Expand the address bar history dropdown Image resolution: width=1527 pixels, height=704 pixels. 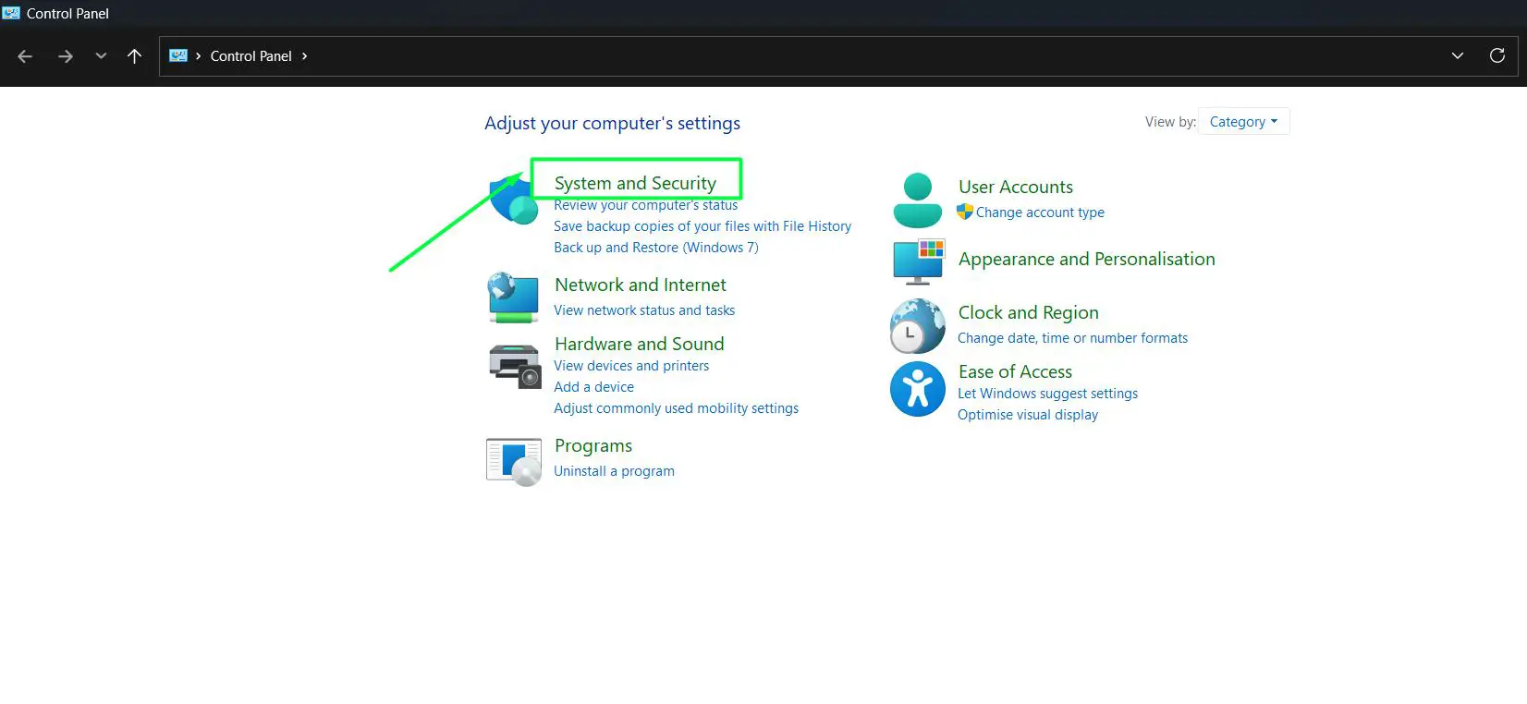pos(1458,55)
